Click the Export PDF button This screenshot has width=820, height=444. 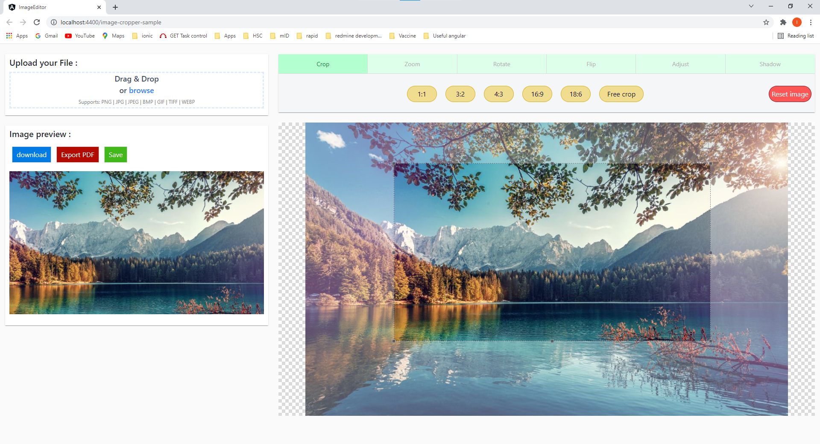pyautogui.click(x=77, y=155)
